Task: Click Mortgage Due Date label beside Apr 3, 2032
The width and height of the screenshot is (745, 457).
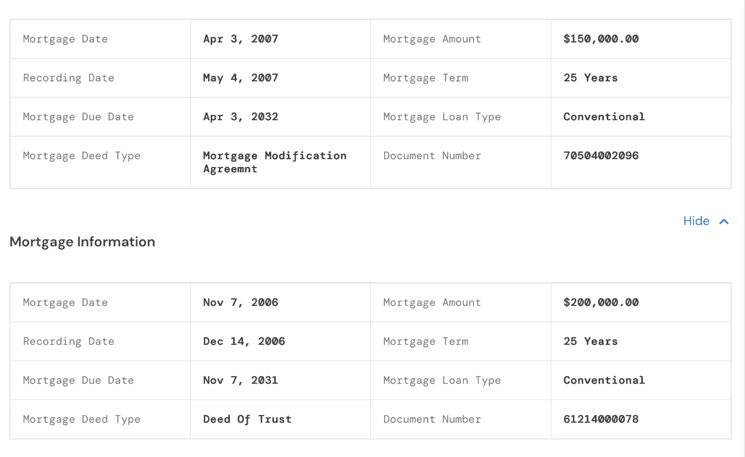Action: click(78, 117)
